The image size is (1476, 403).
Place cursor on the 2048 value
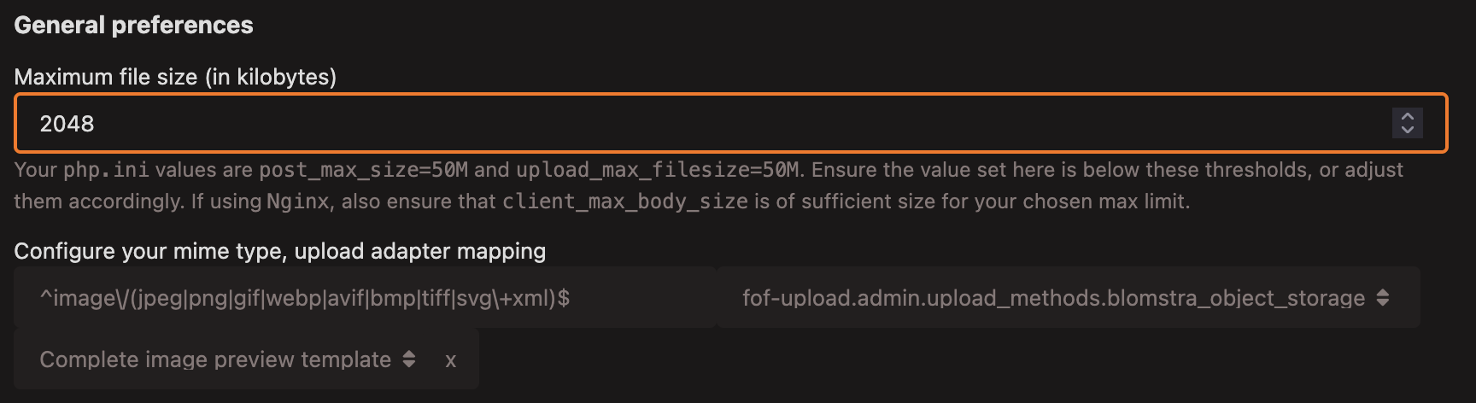click(x=67, y=124)
